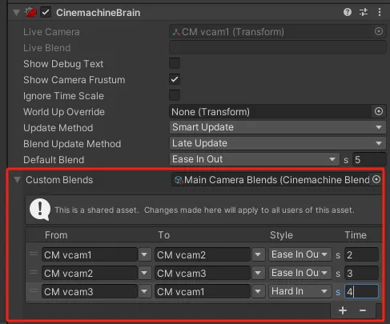
Task: Click To text field CM vcam1 in last row
Action: click(203, 291)
